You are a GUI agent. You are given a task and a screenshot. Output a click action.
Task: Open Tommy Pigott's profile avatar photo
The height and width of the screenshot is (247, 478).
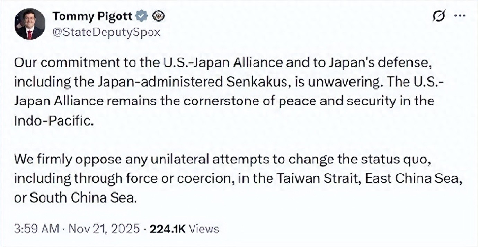click(29, 24)
